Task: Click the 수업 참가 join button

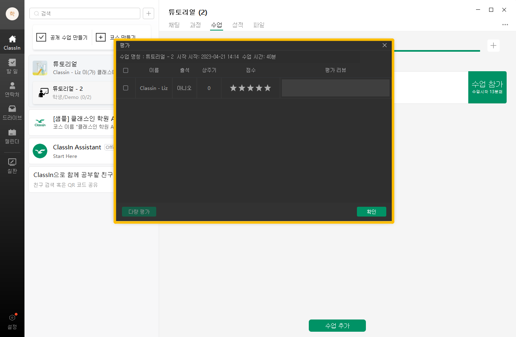Action: 487,87
